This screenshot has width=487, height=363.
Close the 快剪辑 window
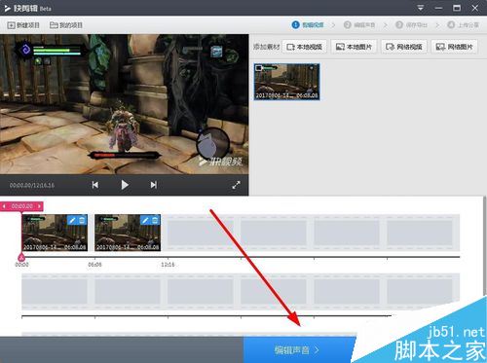coord(475,8)
